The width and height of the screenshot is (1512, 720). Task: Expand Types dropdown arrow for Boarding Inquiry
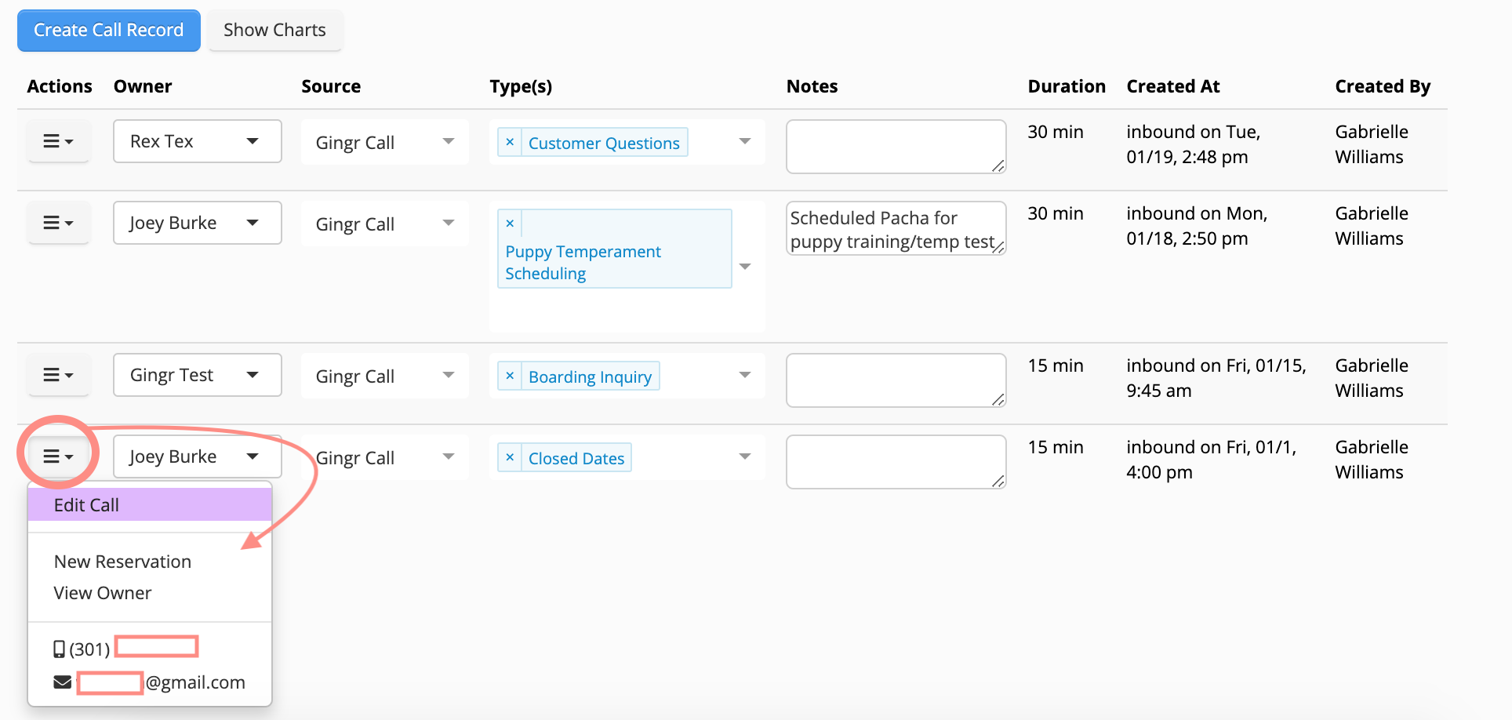pos(745,375)
